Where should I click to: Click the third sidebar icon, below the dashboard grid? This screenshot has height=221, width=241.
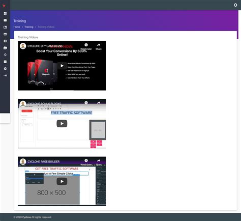tap(5, 27)
